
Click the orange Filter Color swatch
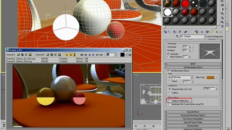[210, 77]
